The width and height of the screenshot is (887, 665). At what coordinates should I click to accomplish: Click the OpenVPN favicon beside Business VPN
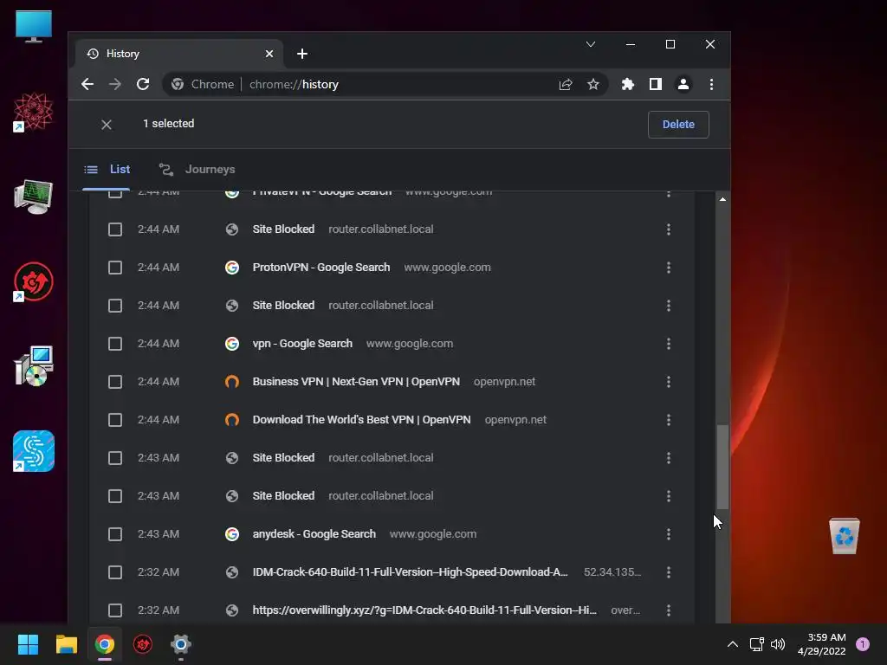[232, 382]
